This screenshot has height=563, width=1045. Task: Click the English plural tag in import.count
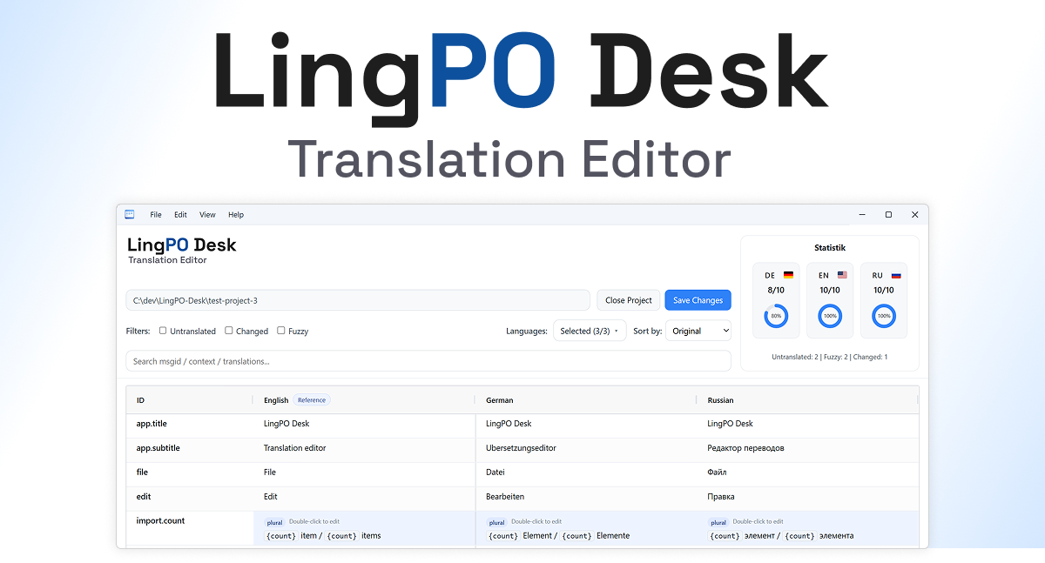(275, 523)
